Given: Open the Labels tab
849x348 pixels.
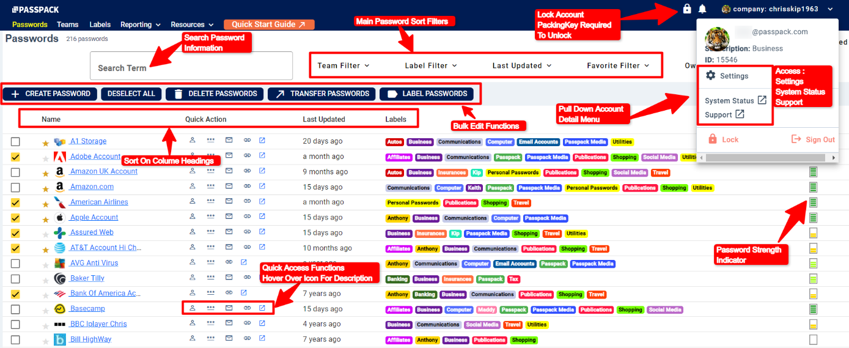Looking at the screenshot, I should pos(100,24).
